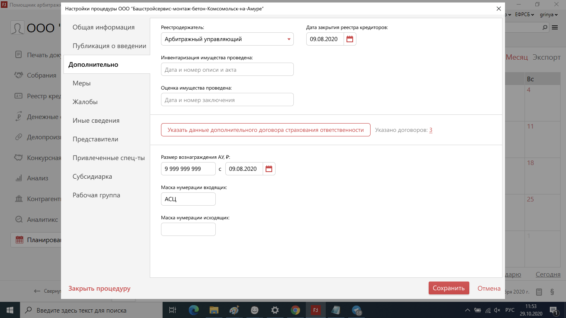Click the search magnifier icon top right

tap(545, 27)
